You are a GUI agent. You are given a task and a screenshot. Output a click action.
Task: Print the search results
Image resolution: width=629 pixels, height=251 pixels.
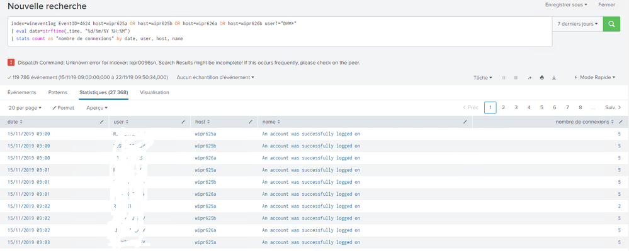tap(541, 78)
